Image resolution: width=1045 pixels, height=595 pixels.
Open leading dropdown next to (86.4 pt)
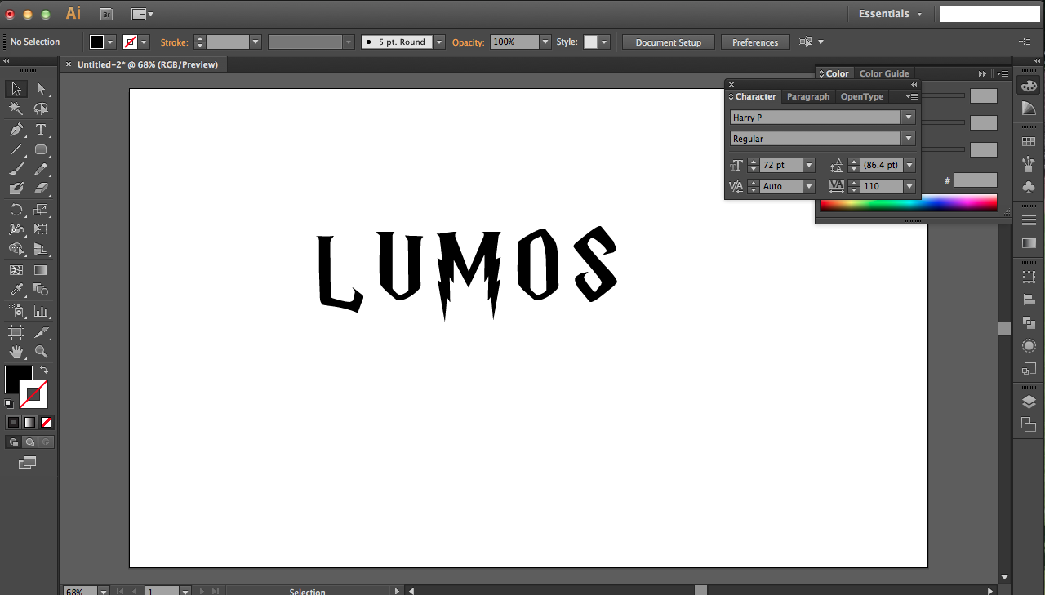click(x=909, y=165)
